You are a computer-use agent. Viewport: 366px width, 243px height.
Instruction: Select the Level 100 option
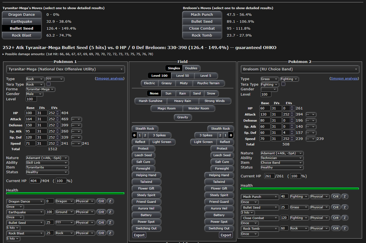tap(160, 76)
